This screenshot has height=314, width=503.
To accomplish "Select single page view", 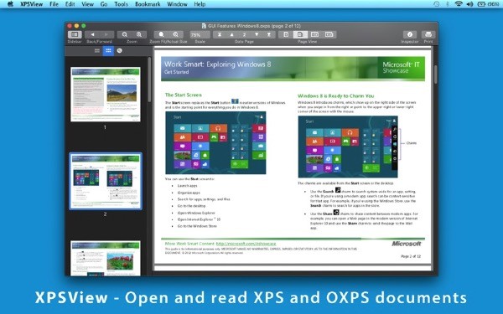I will (x=286, y=34).
